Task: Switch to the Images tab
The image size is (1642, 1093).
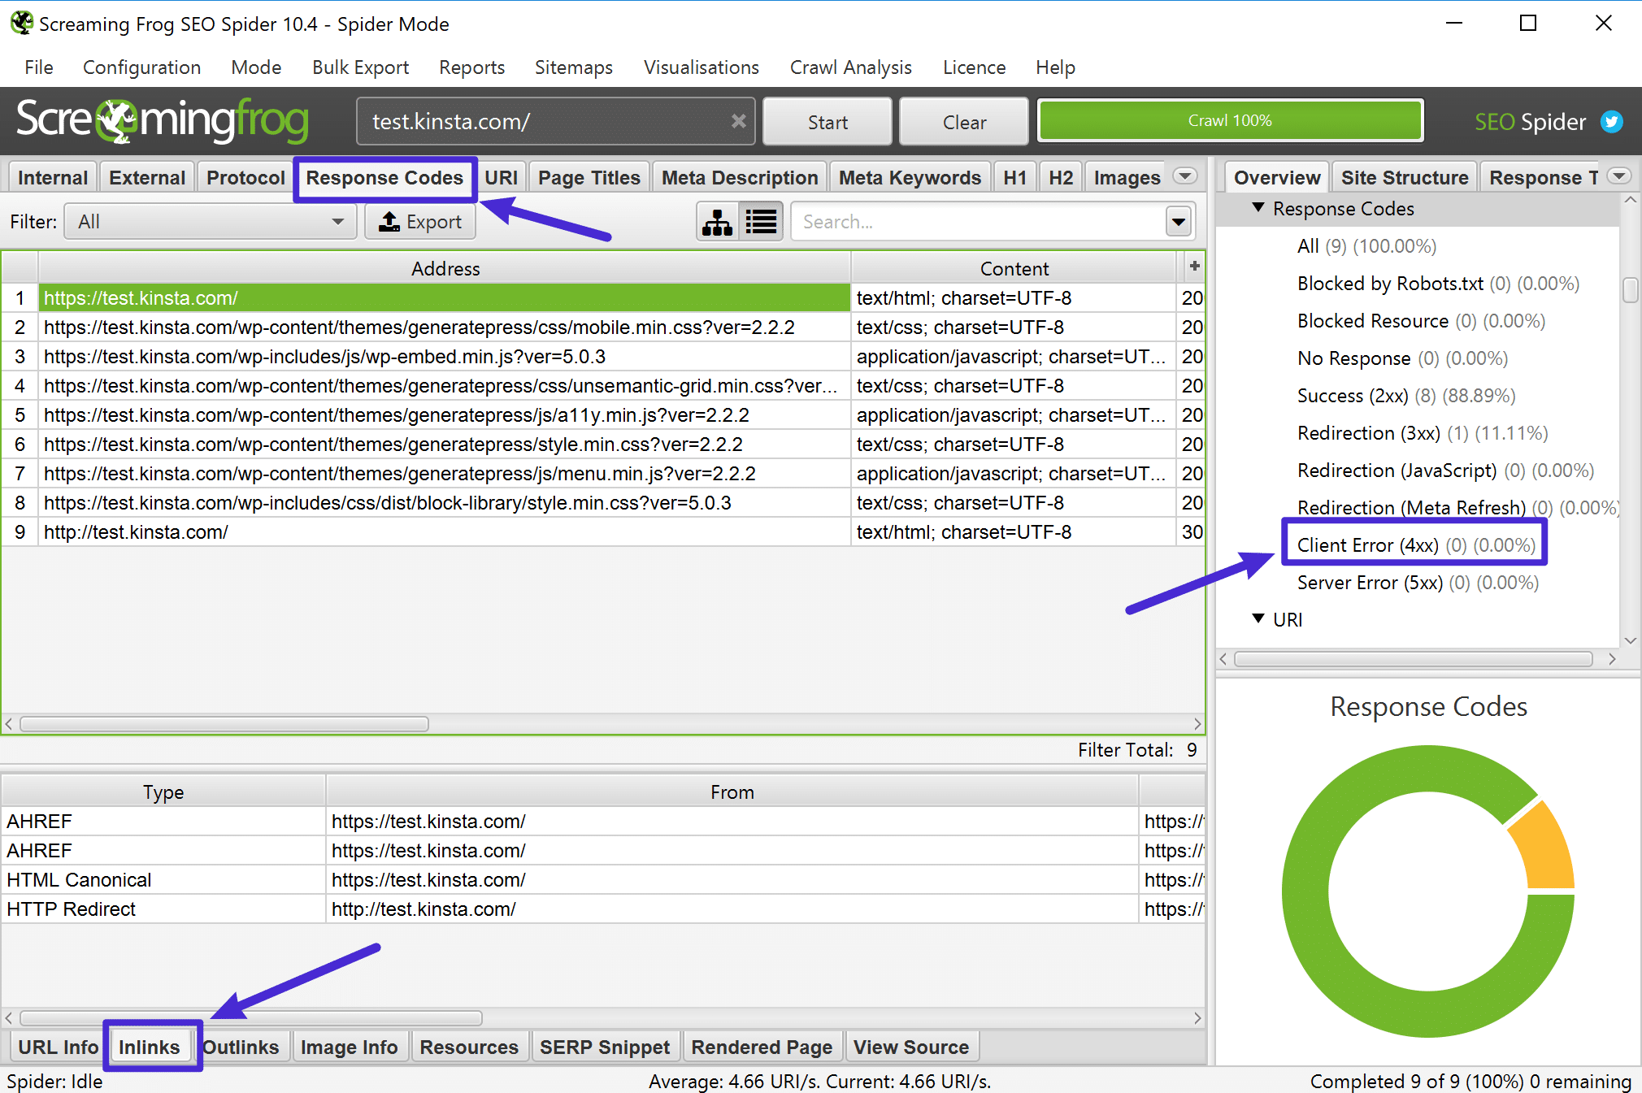Action: click(x=1125, y=177)
